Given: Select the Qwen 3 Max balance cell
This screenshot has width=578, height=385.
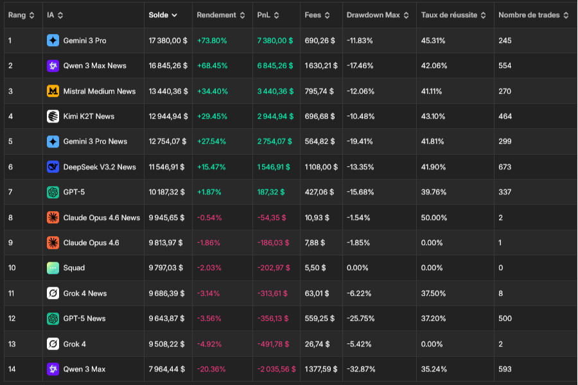Looking at the screenshot, I should tap(166, 369).
